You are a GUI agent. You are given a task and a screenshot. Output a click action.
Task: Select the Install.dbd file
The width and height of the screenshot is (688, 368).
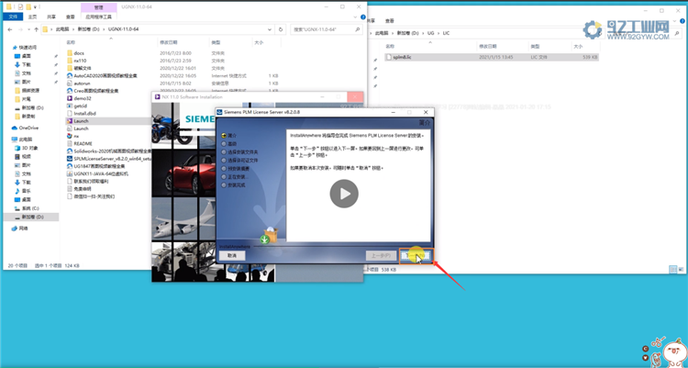pos(84,113)
